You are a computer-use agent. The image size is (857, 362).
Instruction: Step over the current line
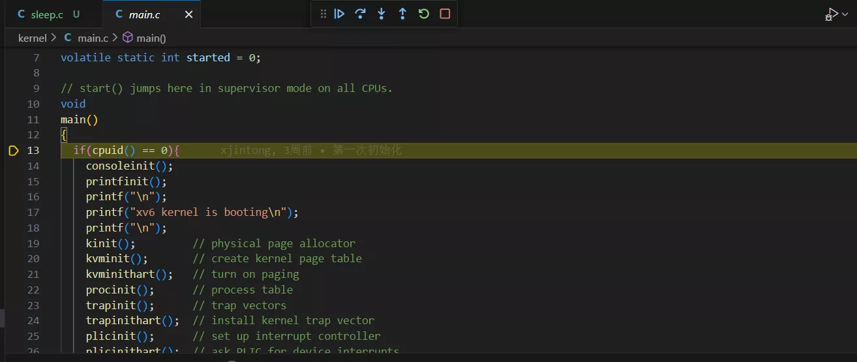(x=360, y=14)
